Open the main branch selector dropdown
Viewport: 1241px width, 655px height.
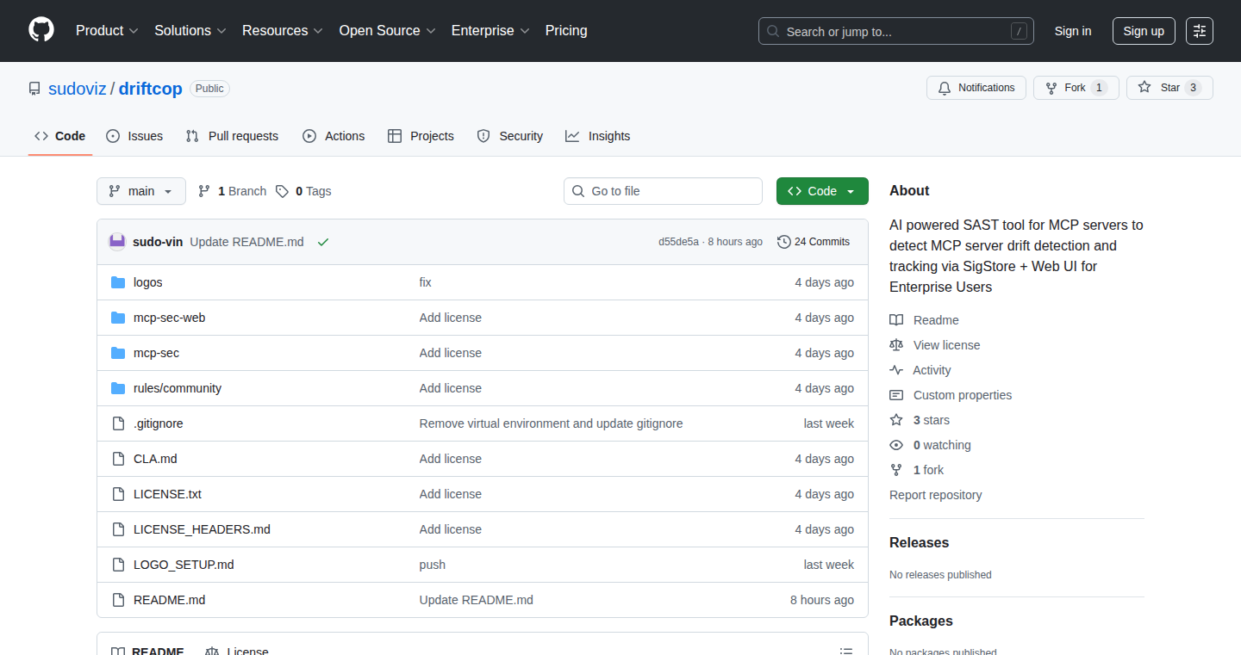141,191
